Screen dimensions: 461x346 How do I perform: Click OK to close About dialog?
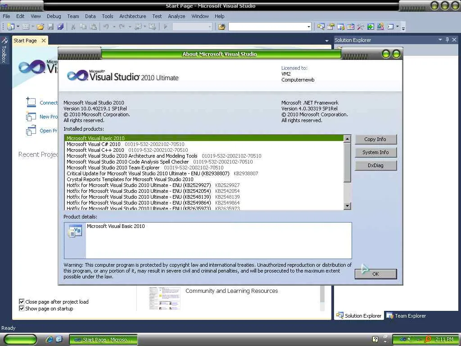375,274
